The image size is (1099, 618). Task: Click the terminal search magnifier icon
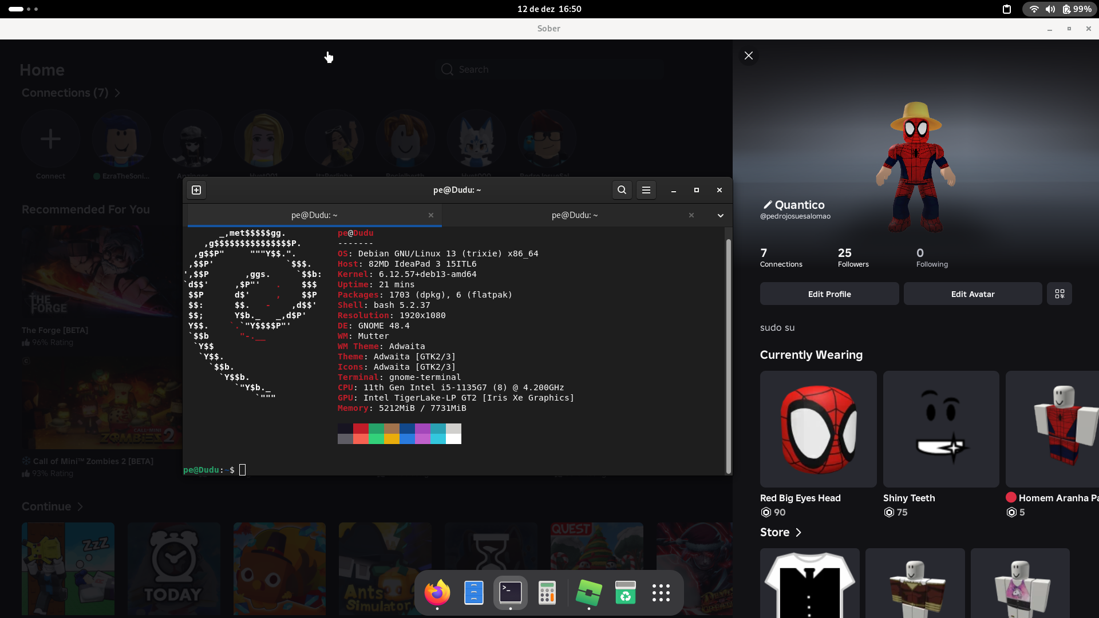click(622, 190)
